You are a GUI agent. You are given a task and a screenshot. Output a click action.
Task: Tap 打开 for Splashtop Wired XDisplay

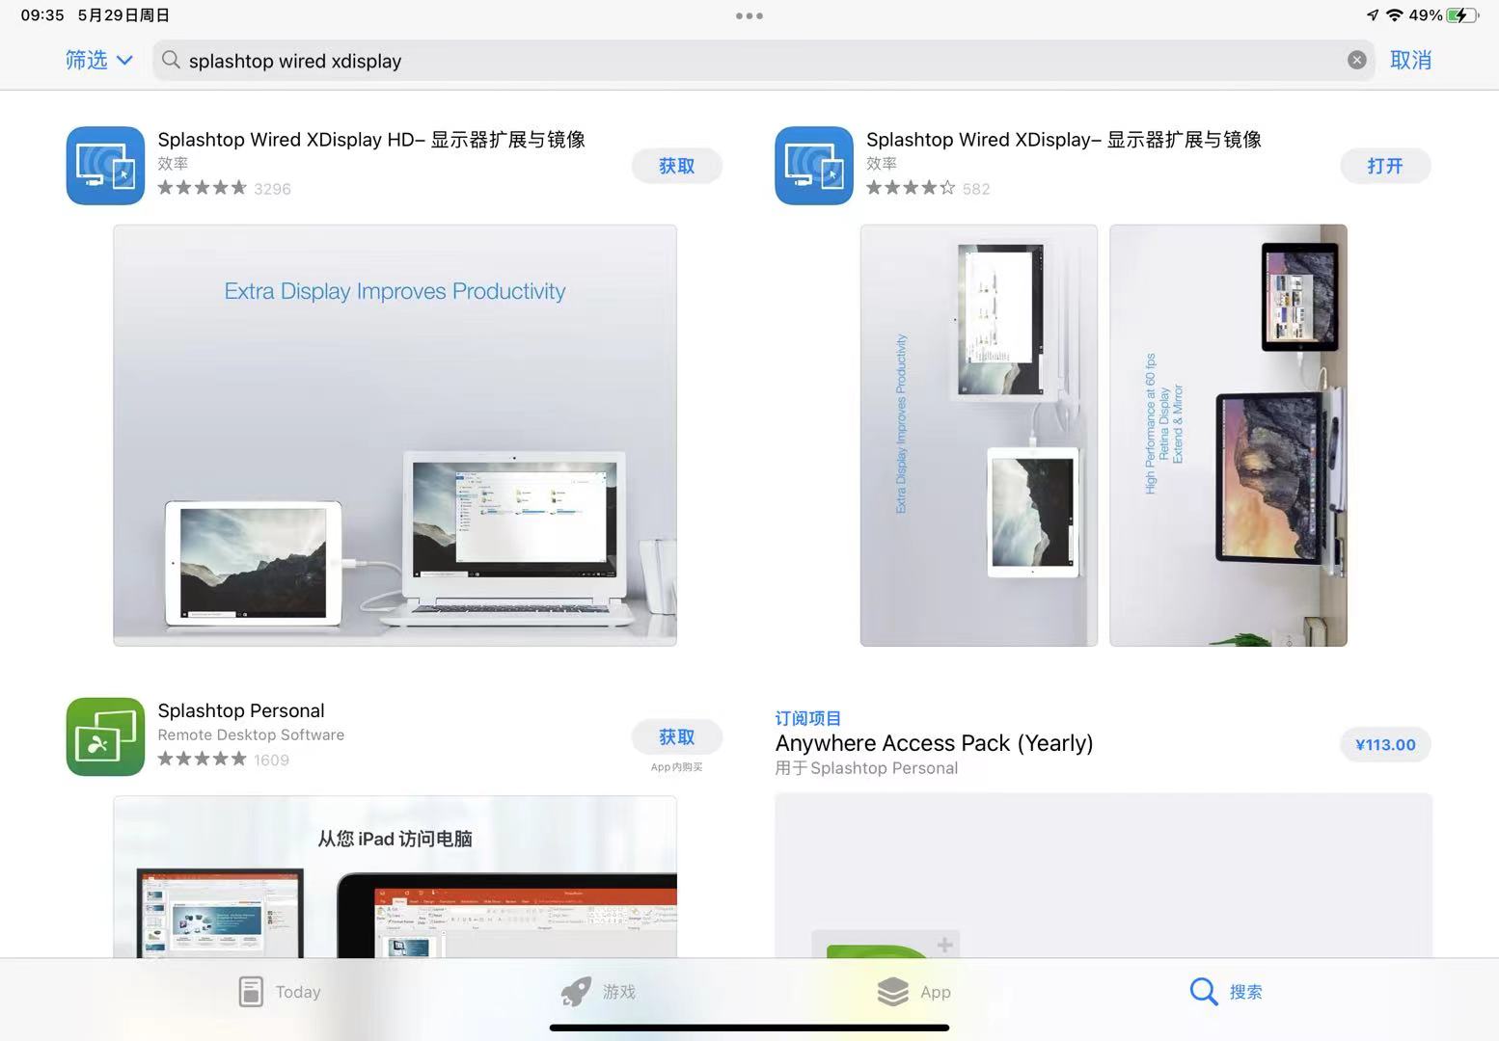[1385, 166]
